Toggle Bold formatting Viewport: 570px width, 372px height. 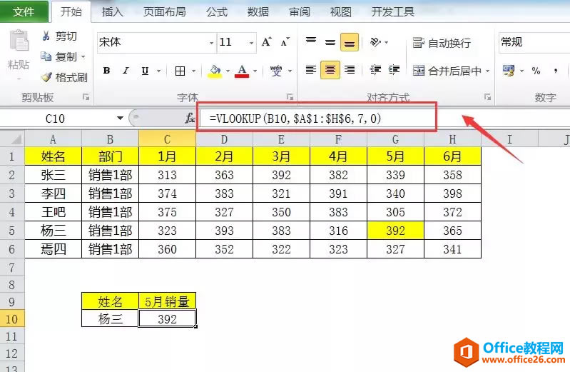106,70
